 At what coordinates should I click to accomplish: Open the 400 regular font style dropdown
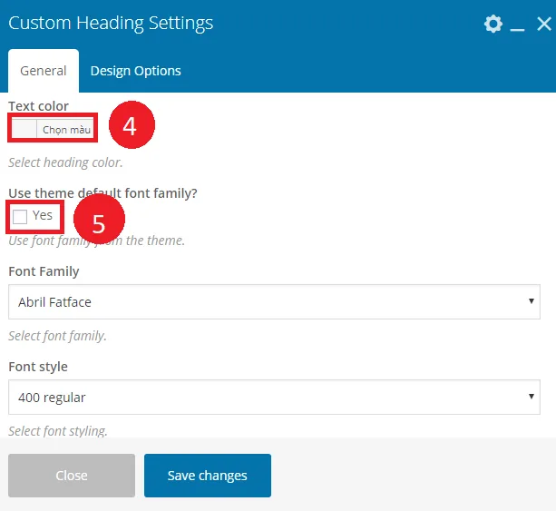click(x=274, y=397)
